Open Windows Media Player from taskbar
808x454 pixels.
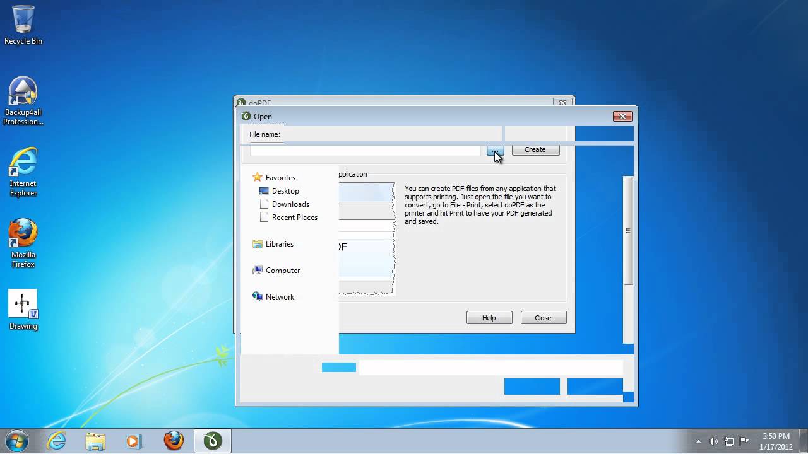[134, 441]
